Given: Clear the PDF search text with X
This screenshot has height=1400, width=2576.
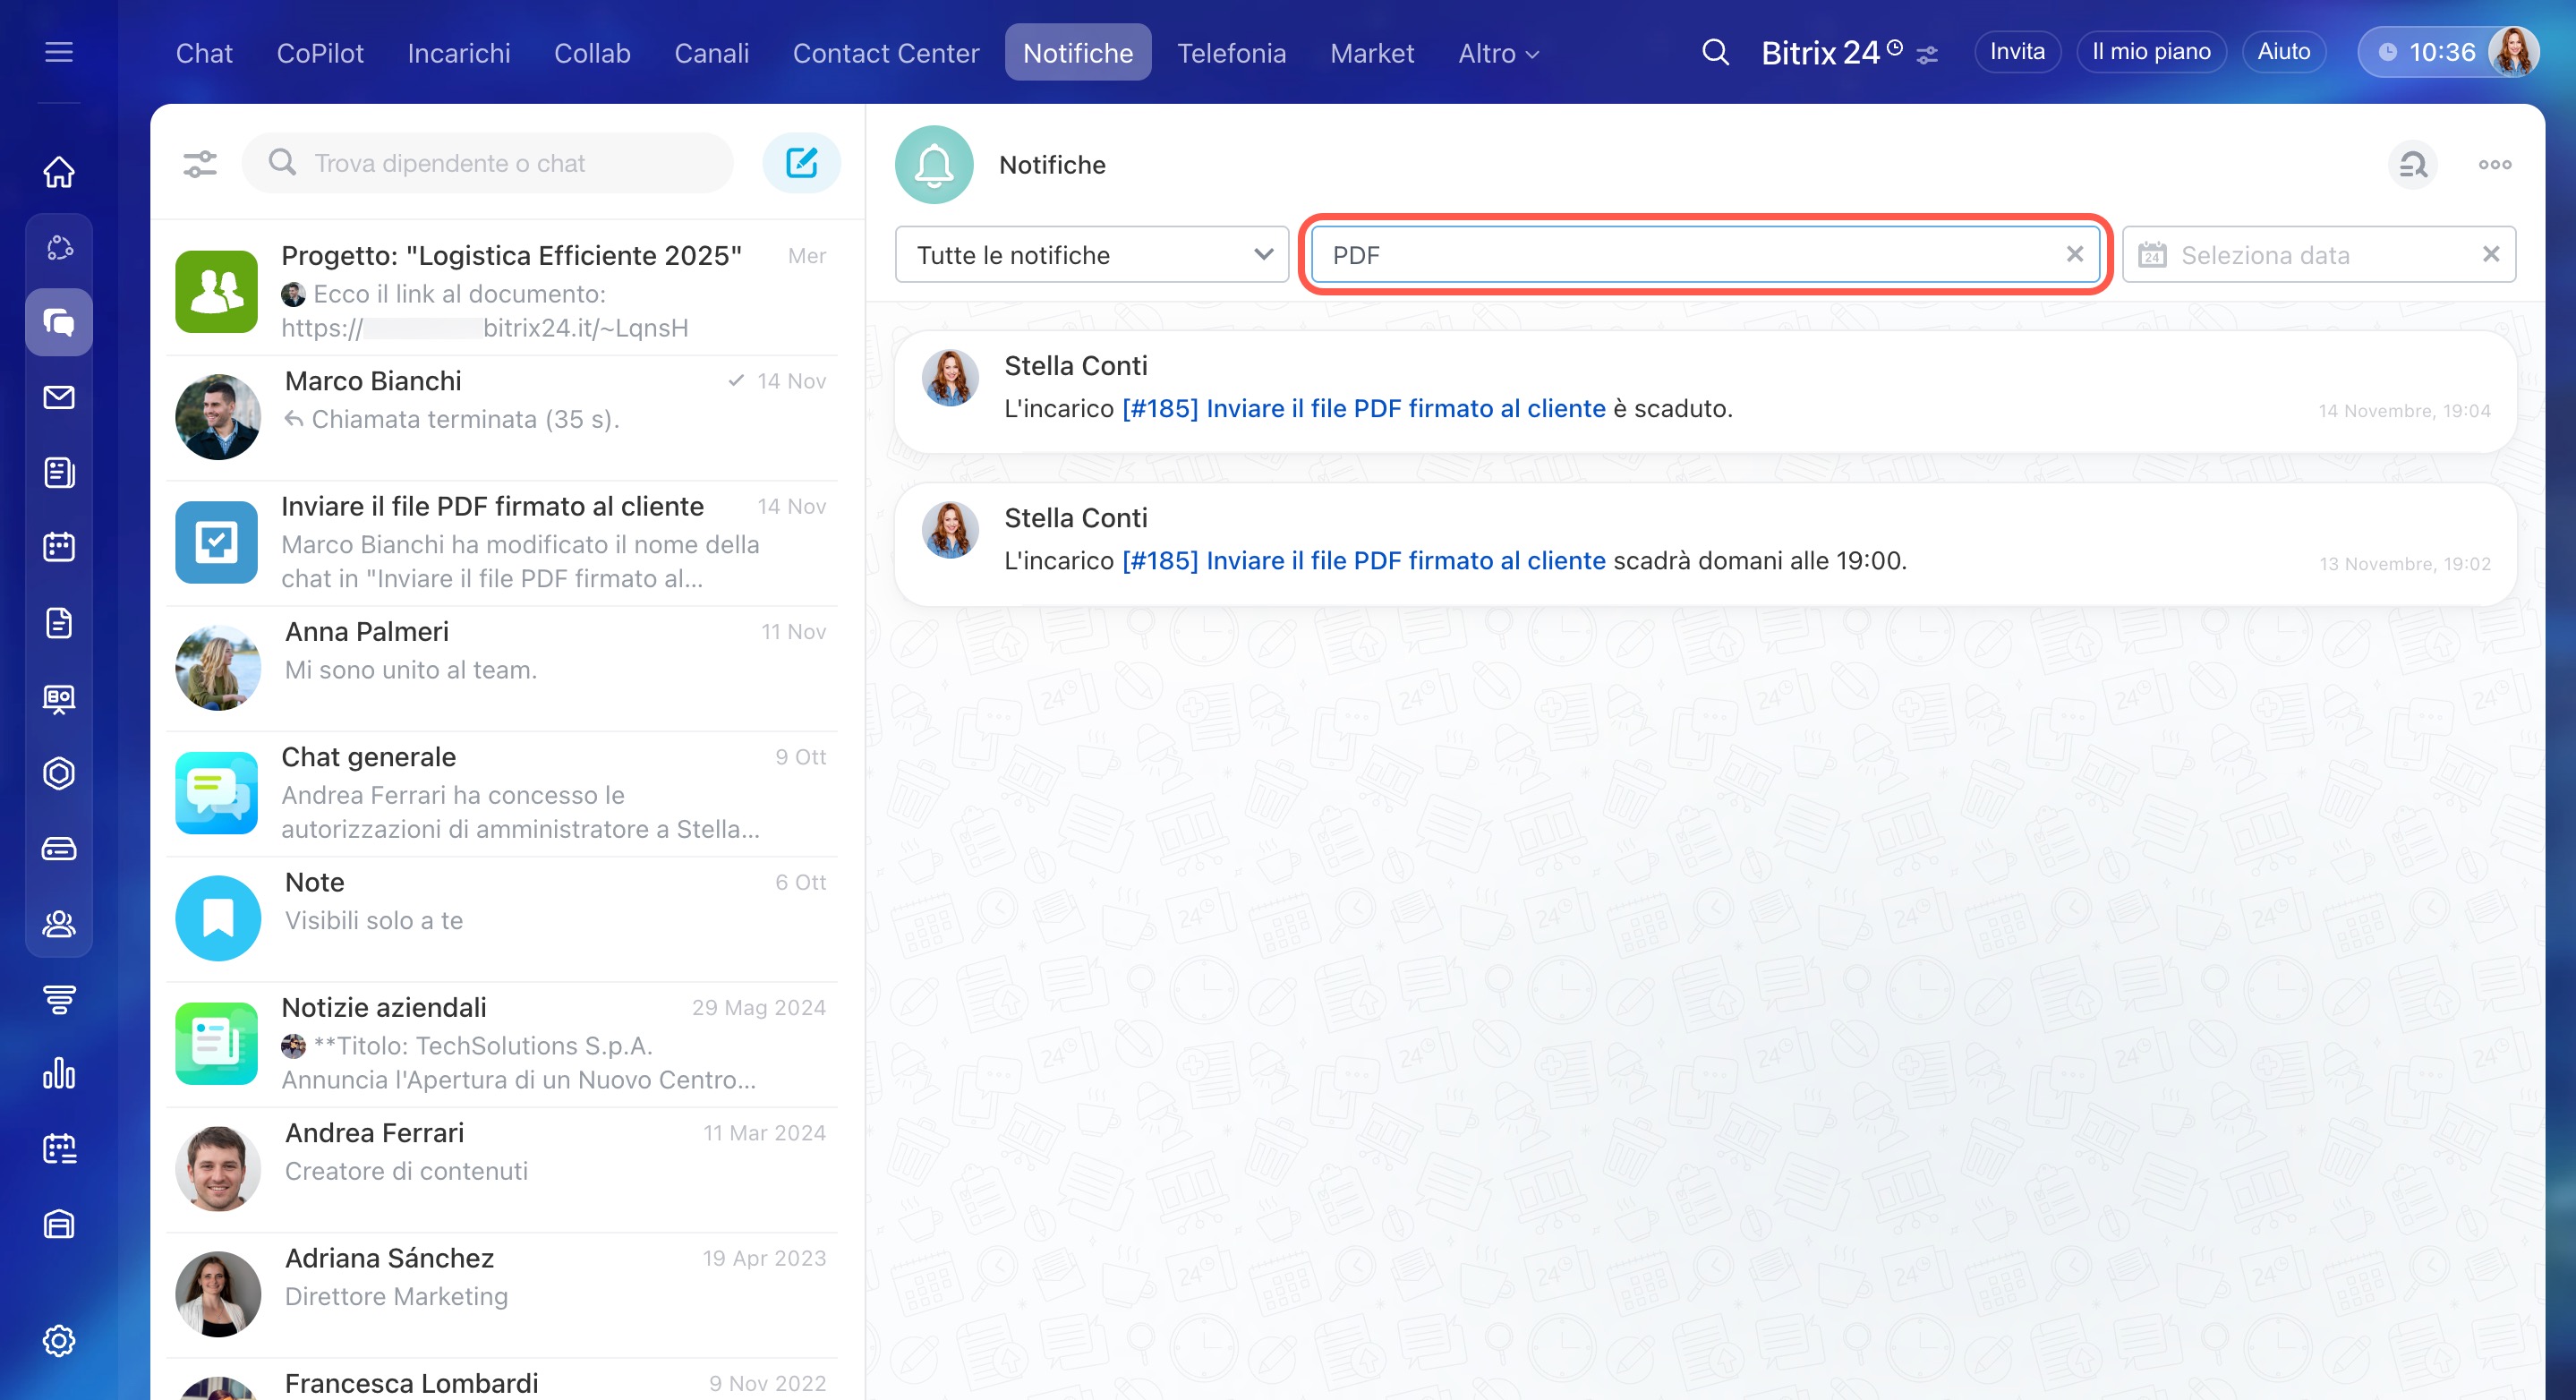Looking at the screenshot, I should (2075, 255).
